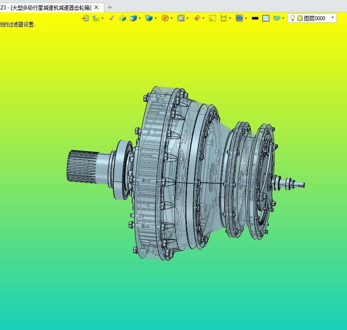Screen dimensions: 347x330
Task: Click the red crosshair target icon
Action: click(x=197, y=18)
